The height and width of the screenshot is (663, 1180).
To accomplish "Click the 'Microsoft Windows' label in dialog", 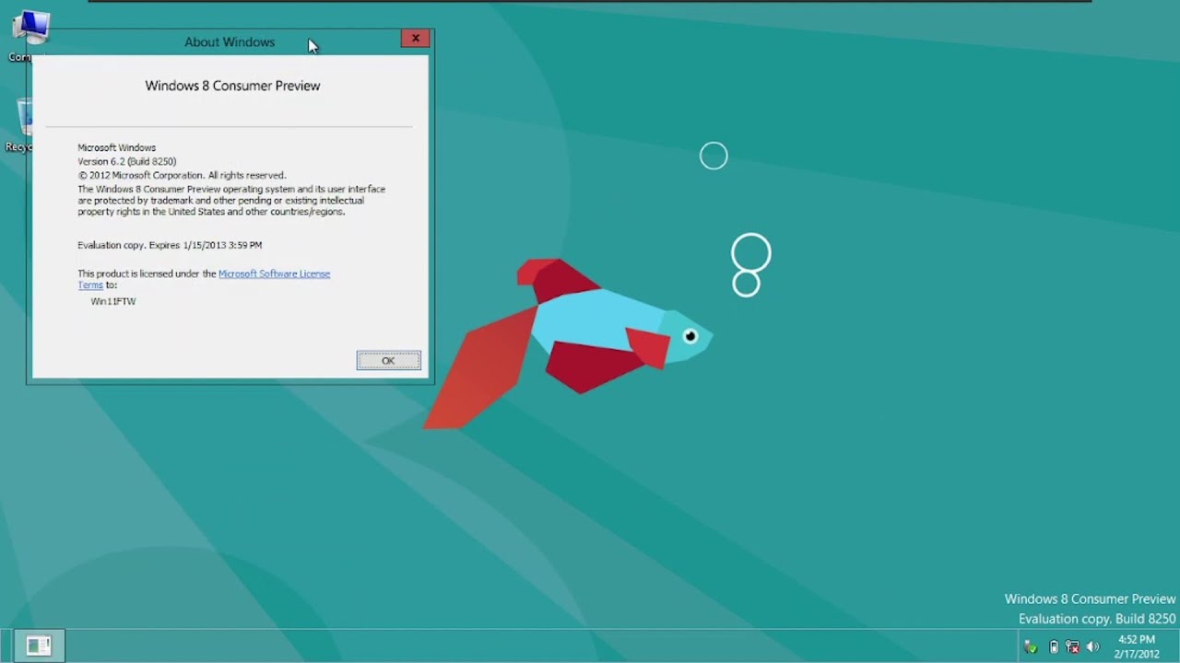I will click(116, 147).
